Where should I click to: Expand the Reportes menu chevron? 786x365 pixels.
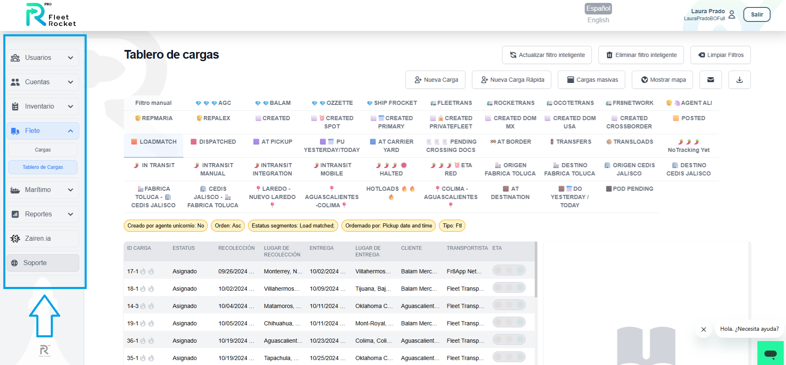coord(71,214)
